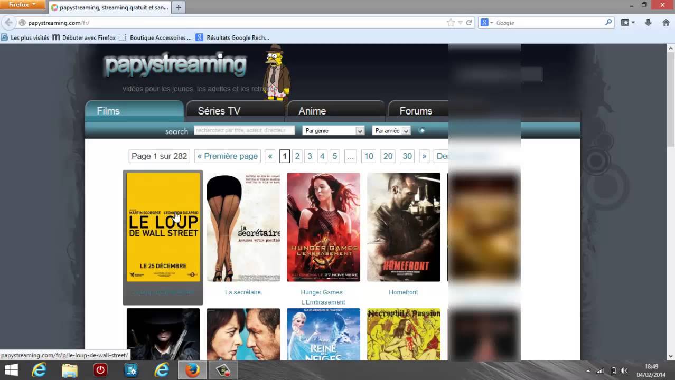Image resolution: width=675 pixels, height=380 pixels.
Task: Click the La secrétaire title link
Action: [243, 292]
